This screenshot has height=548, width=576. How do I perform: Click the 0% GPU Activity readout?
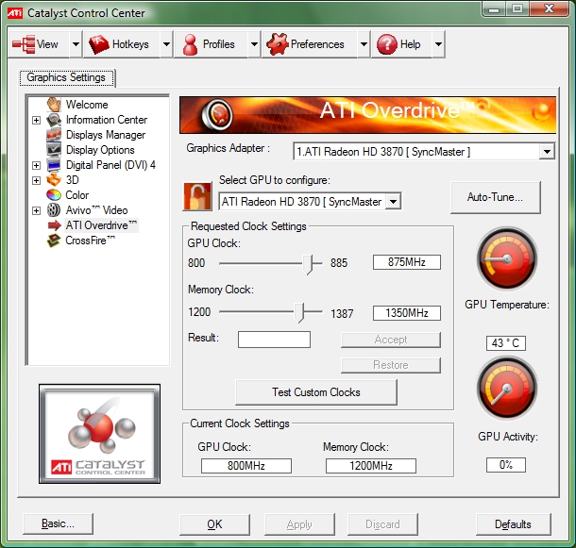[506, 465]
